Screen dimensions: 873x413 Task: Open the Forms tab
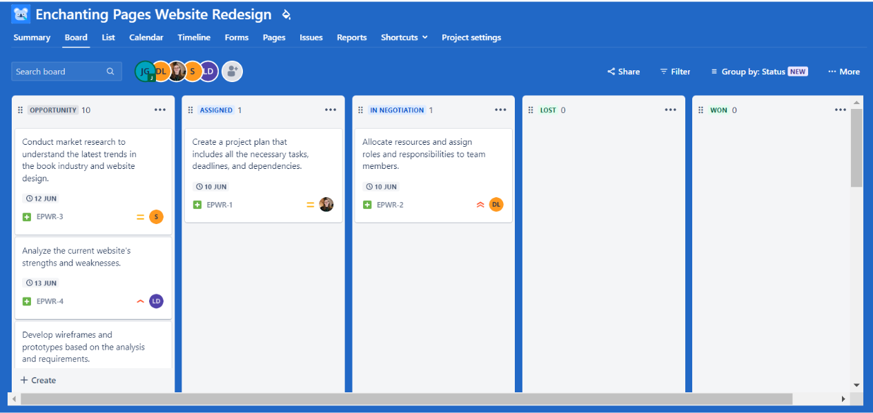[237, 37]
